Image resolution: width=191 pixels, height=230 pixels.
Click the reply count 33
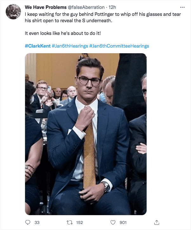point(37,223)
